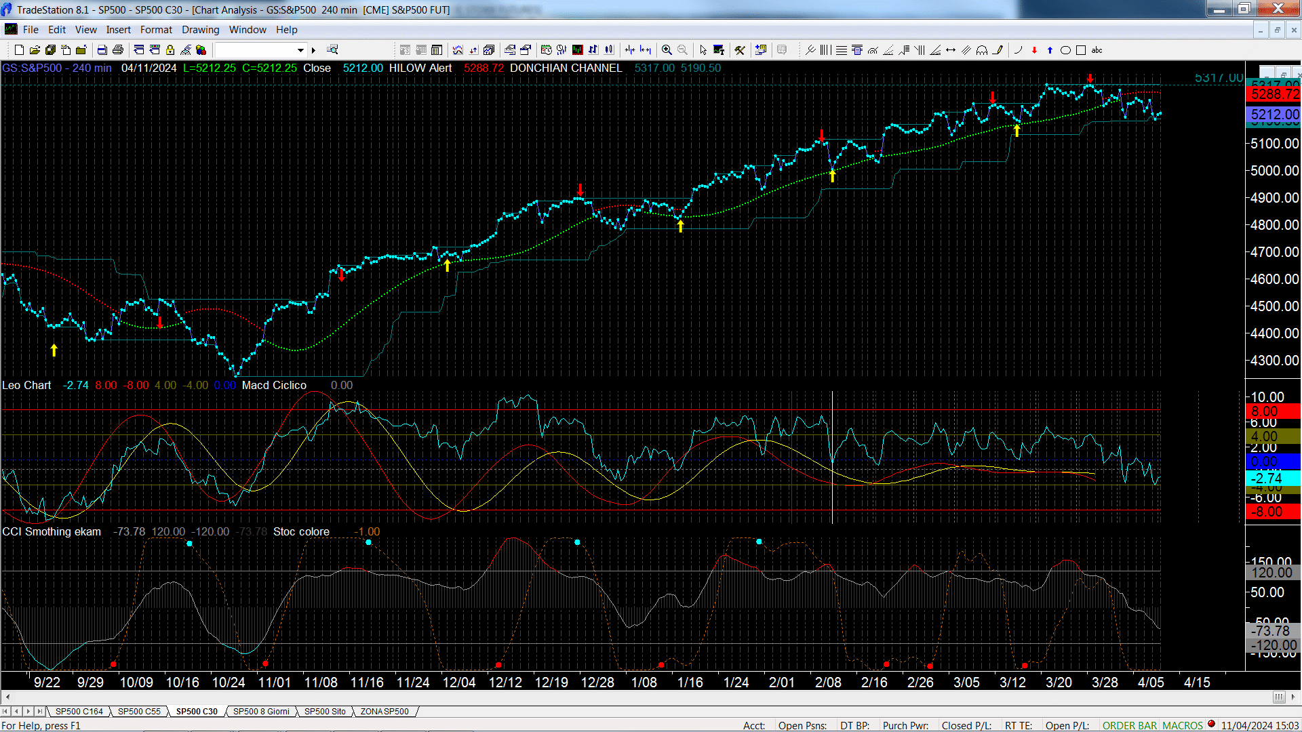Select the vertical lines drawing tool
The image size is (1302, 732).
[x=826, y=50]
